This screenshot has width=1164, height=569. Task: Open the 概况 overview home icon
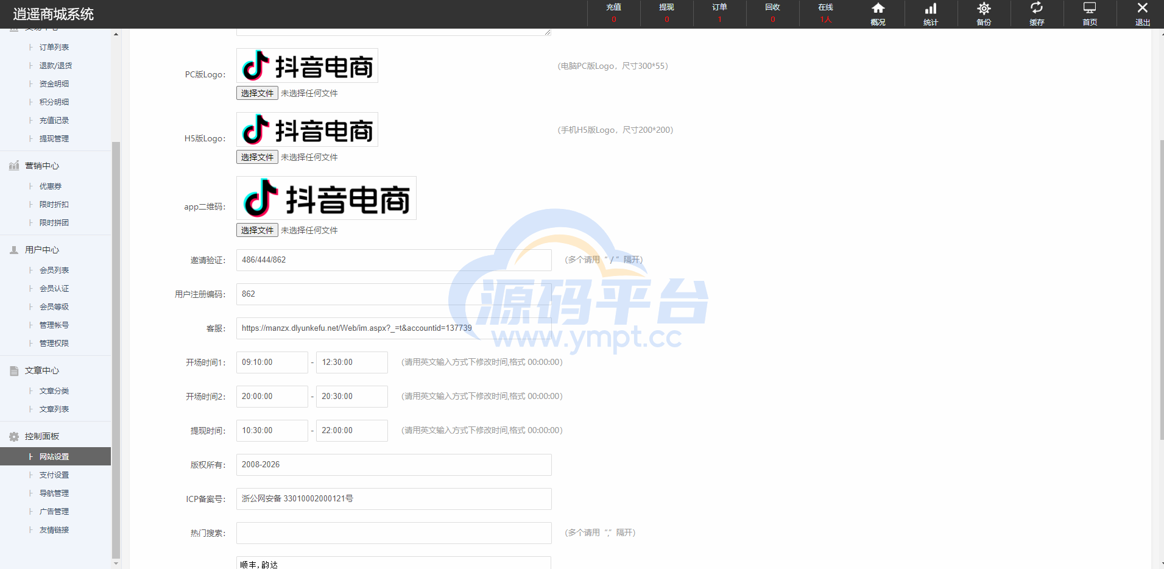[878, 9]
